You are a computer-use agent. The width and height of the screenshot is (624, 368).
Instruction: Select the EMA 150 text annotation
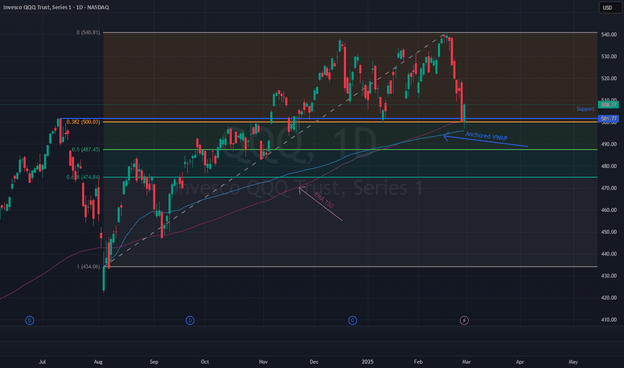pos(323,199)
